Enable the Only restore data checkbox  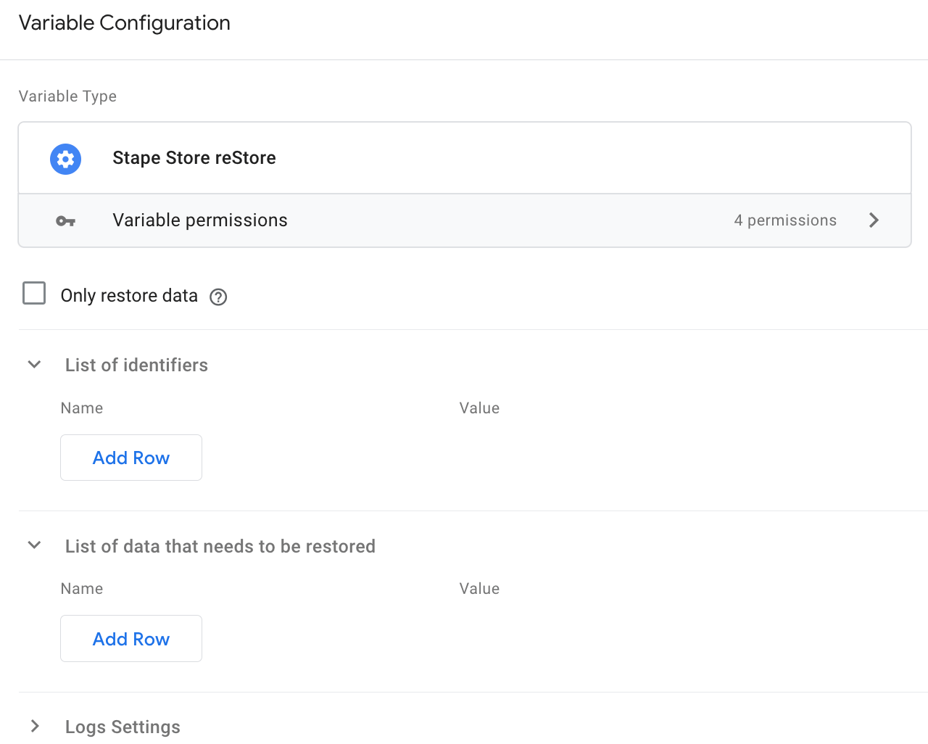(34, 293)
